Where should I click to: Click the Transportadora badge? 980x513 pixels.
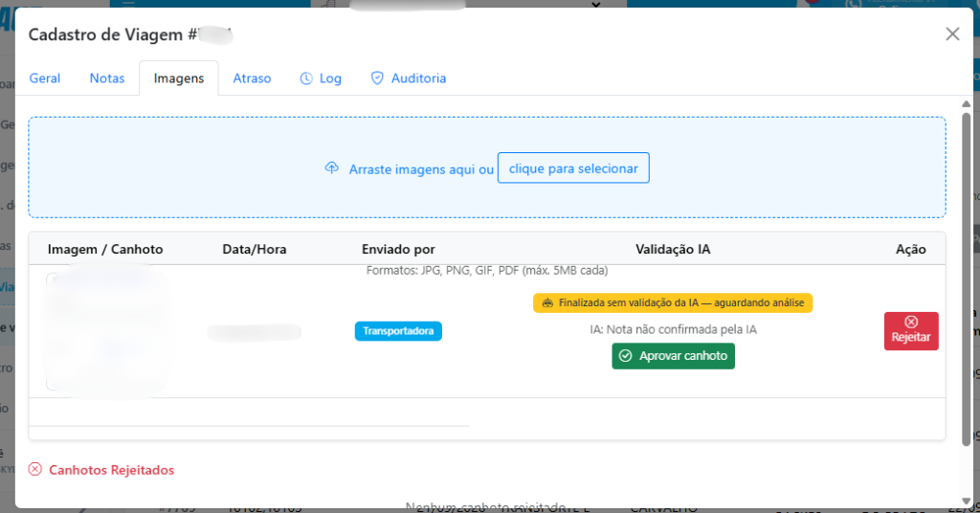tap(398, 330)
